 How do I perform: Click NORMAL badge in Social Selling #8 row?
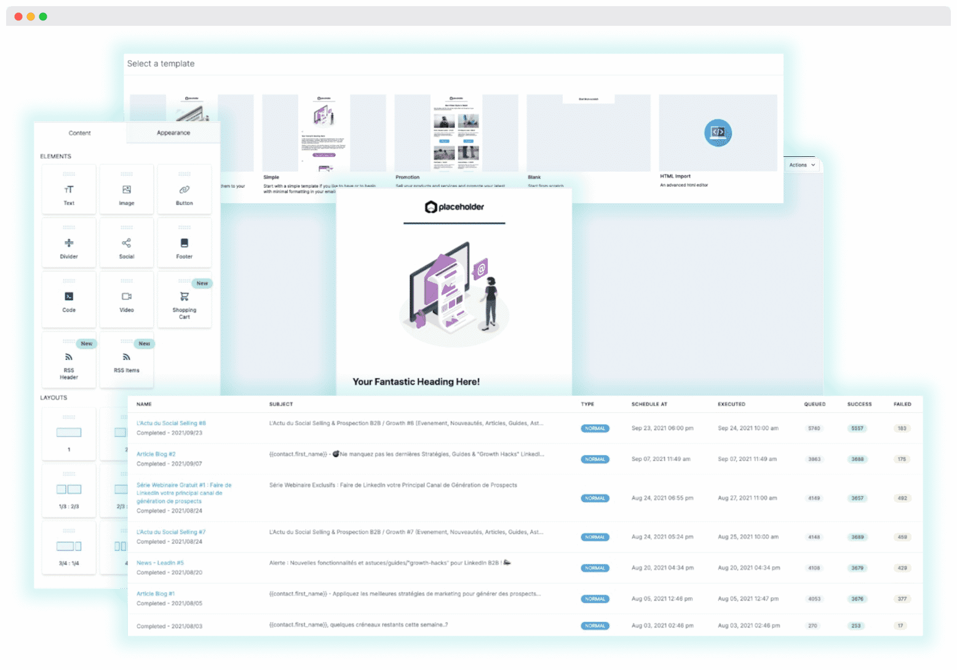(595, 428)
